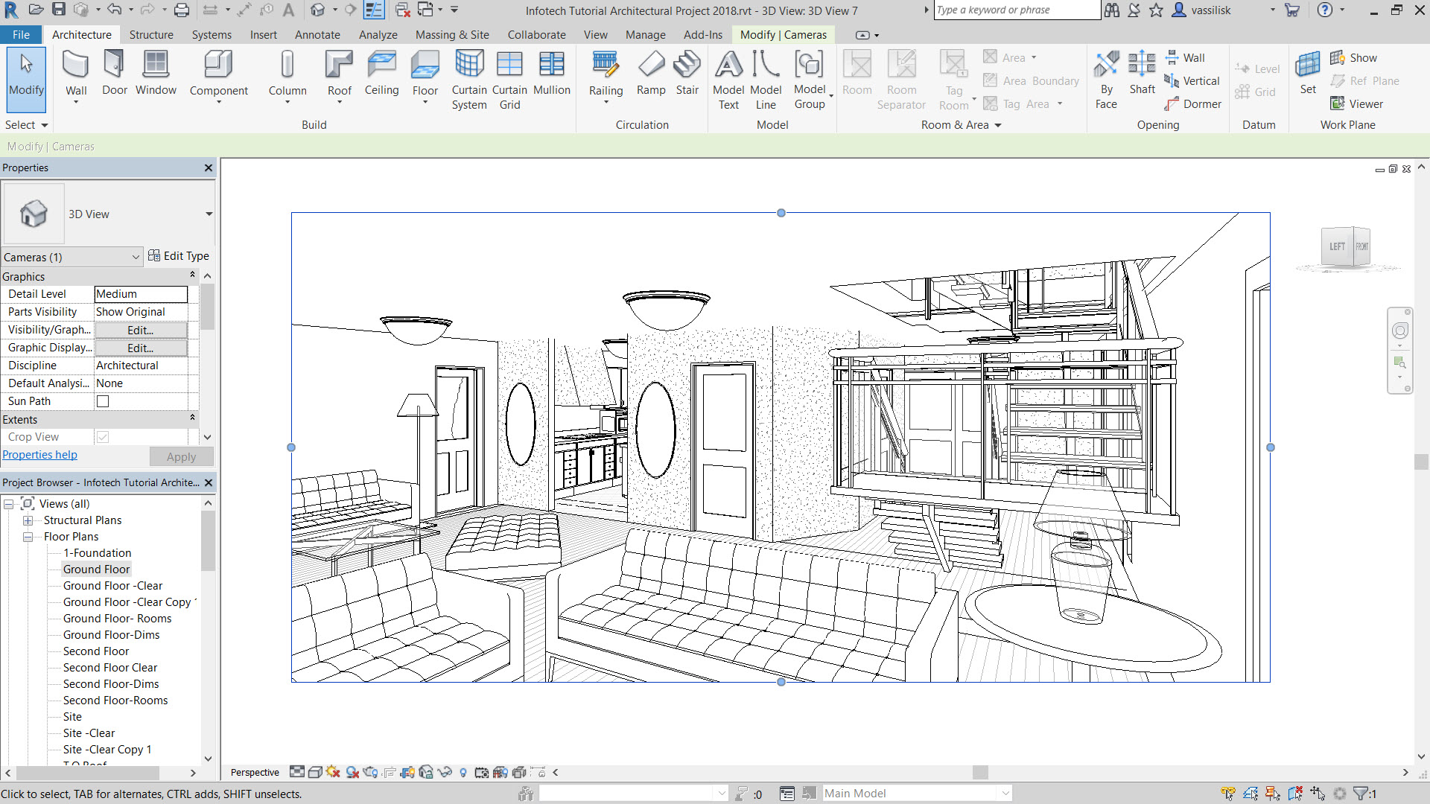This screenshot has height=804, width=1430.
Task: Toggle Crop View checkbox in Extents
Action: click(102, 435)
